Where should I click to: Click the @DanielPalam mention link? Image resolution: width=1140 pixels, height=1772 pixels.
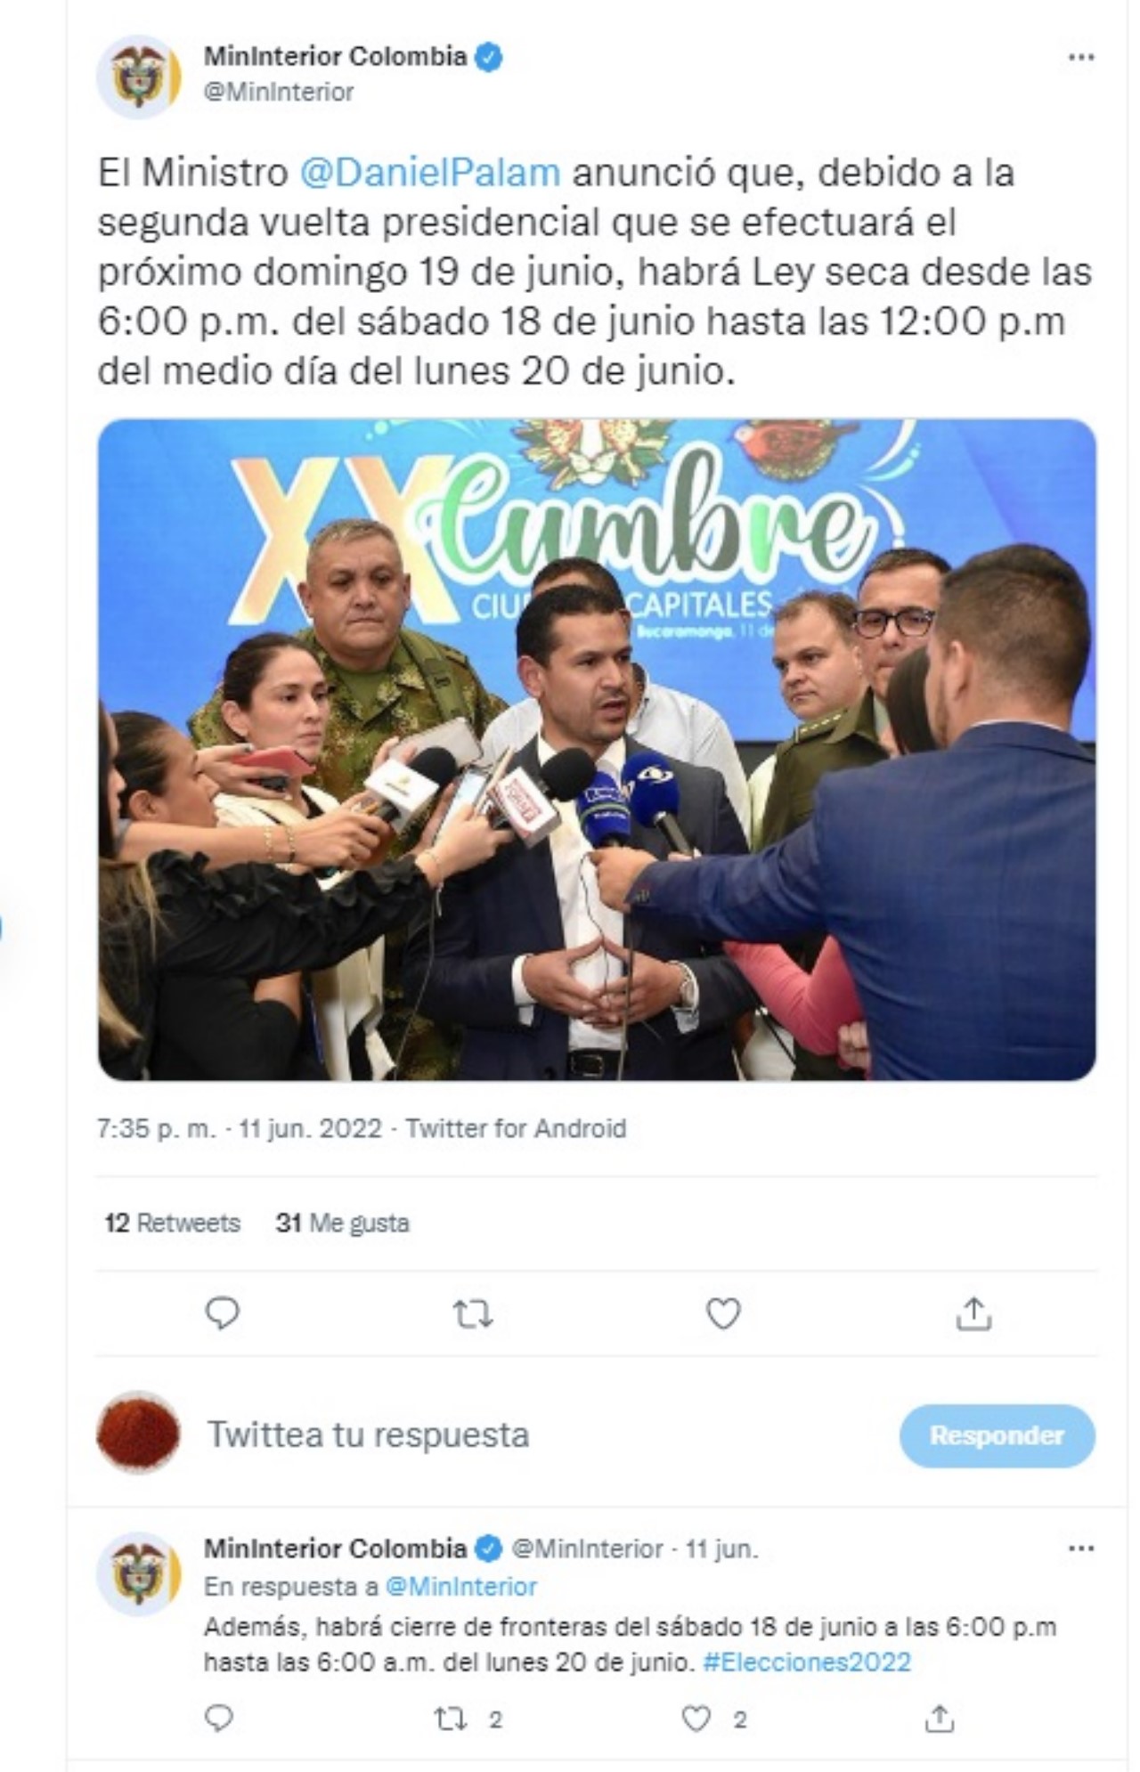click(x=430, y=173)
